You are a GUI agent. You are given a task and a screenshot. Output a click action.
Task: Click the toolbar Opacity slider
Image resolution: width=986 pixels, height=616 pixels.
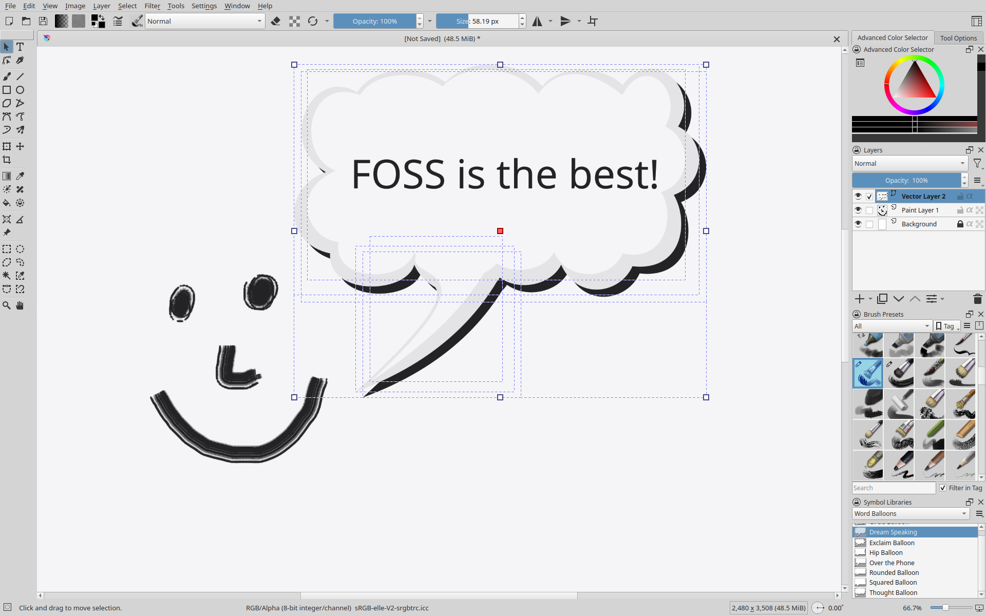click(x=374, y=21)
